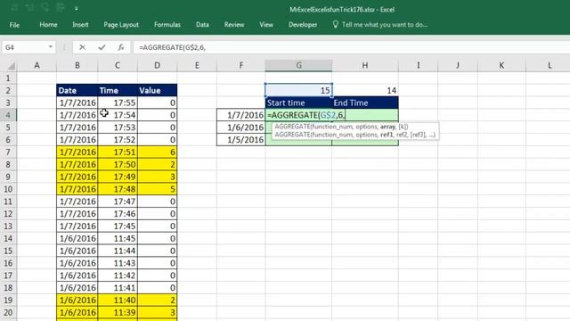Select column J header
Image resolution: width=570 pixels, height=321 pixels.
tap(458, 65)
